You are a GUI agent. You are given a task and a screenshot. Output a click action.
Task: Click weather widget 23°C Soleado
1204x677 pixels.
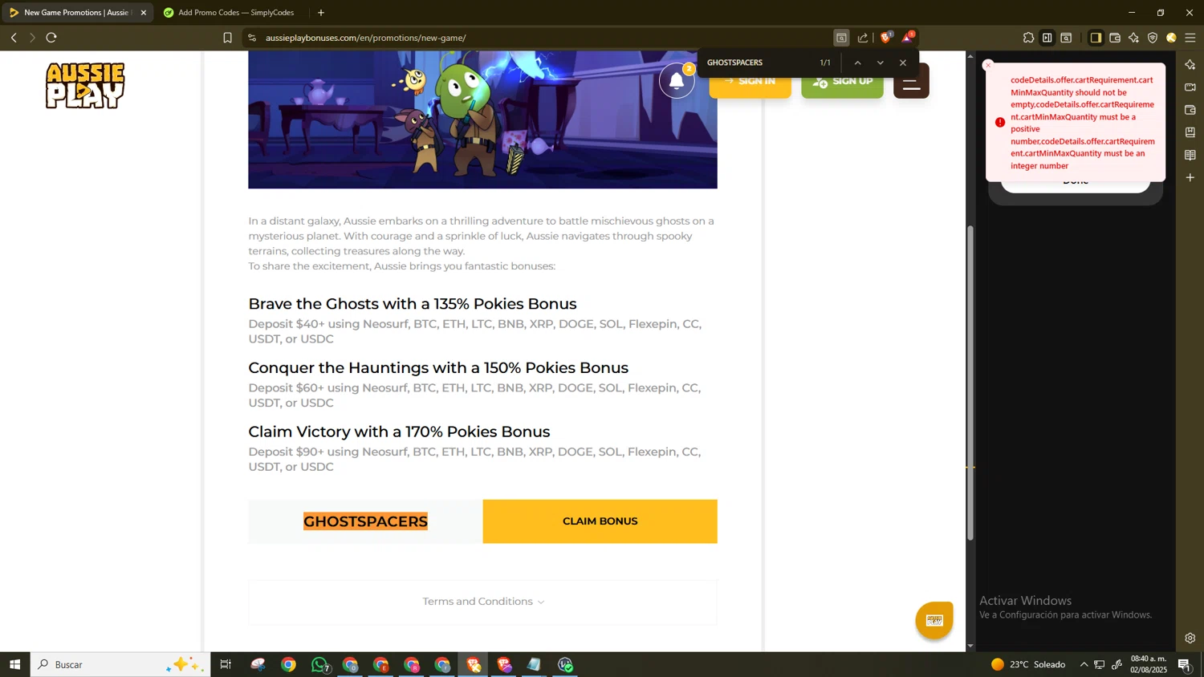pyautogui.click(x=1028, y=664)
